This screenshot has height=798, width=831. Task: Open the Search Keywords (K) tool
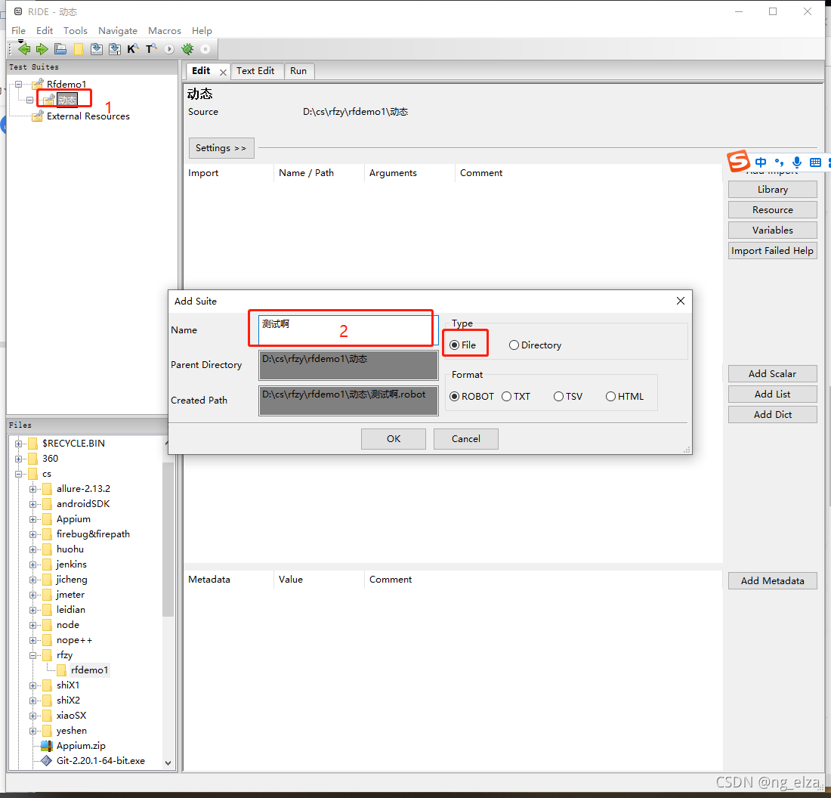(132, 49)
